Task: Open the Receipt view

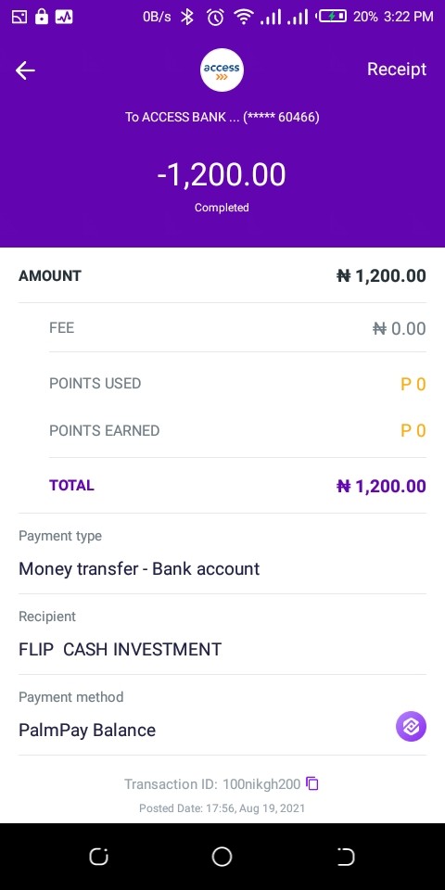Action: pyautogui.click(x=396, y=70)
